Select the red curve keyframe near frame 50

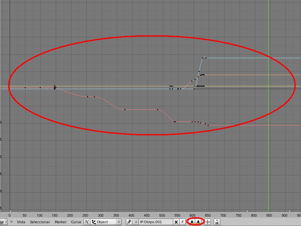point(25,88)
